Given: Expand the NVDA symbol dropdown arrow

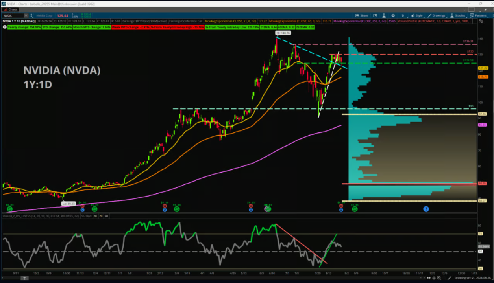Looking at the screenshot, I should coord(26,16).
